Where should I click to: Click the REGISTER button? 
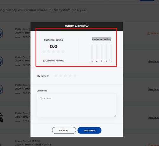click(x=89, y=130)
